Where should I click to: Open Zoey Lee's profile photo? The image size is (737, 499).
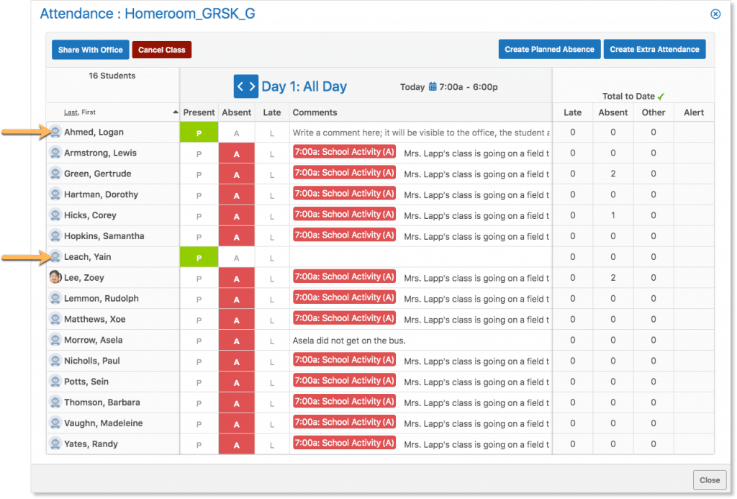(55, 277)
